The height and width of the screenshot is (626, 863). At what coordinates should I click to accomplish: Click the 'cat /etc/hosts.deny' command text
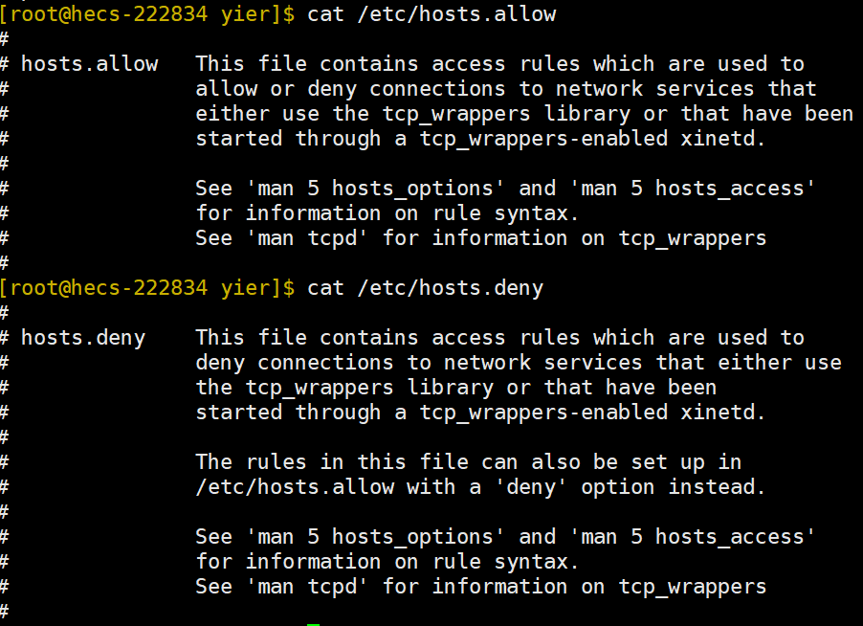(x=426, y=288)
